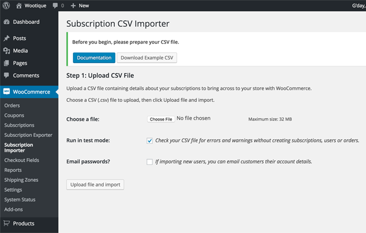The height and width of the screenshot is (233, 366).
Task: Click Upload file and import button
Action: [x=95, y=185]
